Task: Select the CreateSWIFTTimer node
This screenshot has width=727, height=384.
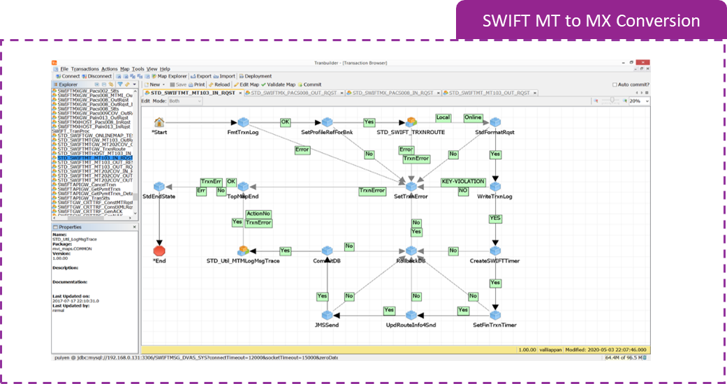Action: 494,251
